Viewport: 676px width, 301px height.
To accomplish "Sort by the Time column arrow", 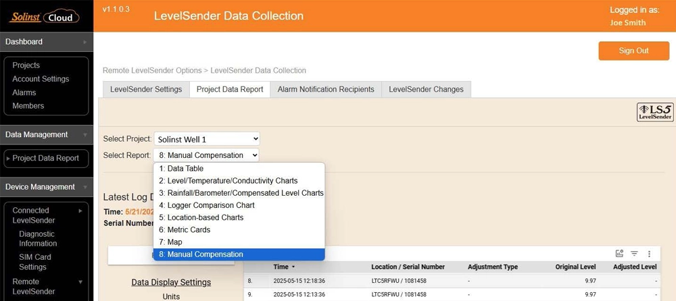I will [293, 267].
